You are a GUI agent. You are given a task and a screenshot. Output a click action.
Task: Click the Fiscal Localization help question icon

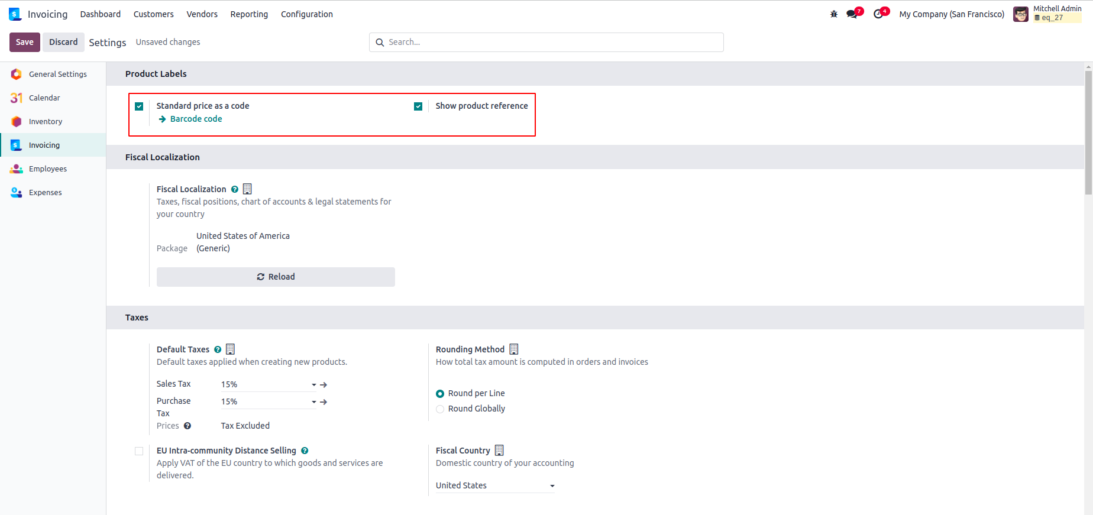pyautogui.click(x=235, y=189)
